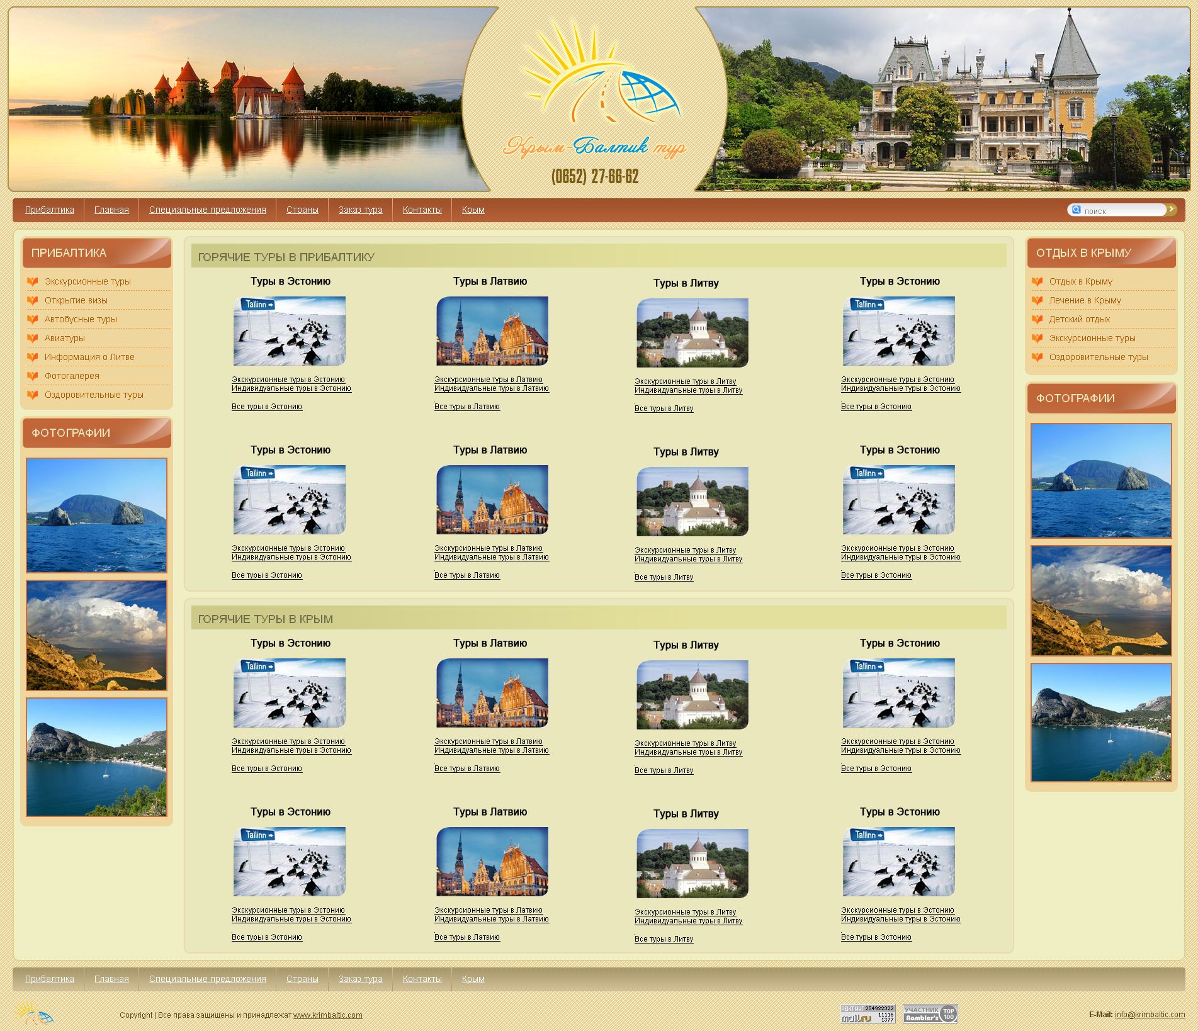Open the Лечение в Крыму sidebar link
The width and height of the screenshot is (1198, 1031).
(1085, 300)
